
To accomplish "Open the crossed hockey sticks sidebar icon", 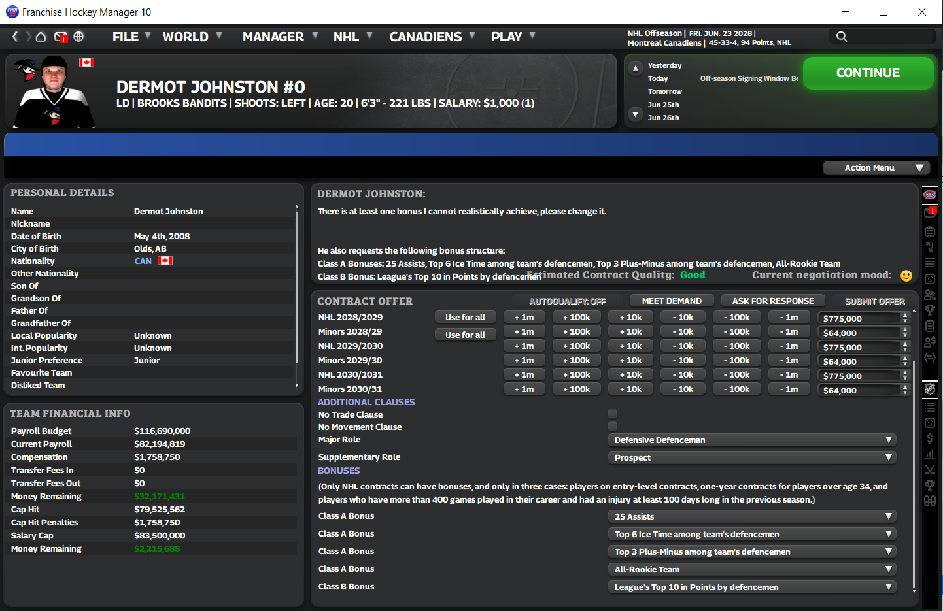I will point(930,469).
